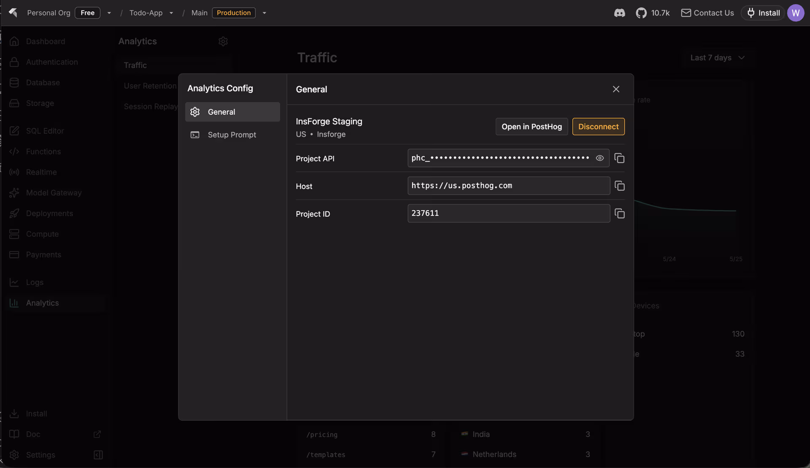Close the Analytics Config dialog

click(x=616, y=89)
